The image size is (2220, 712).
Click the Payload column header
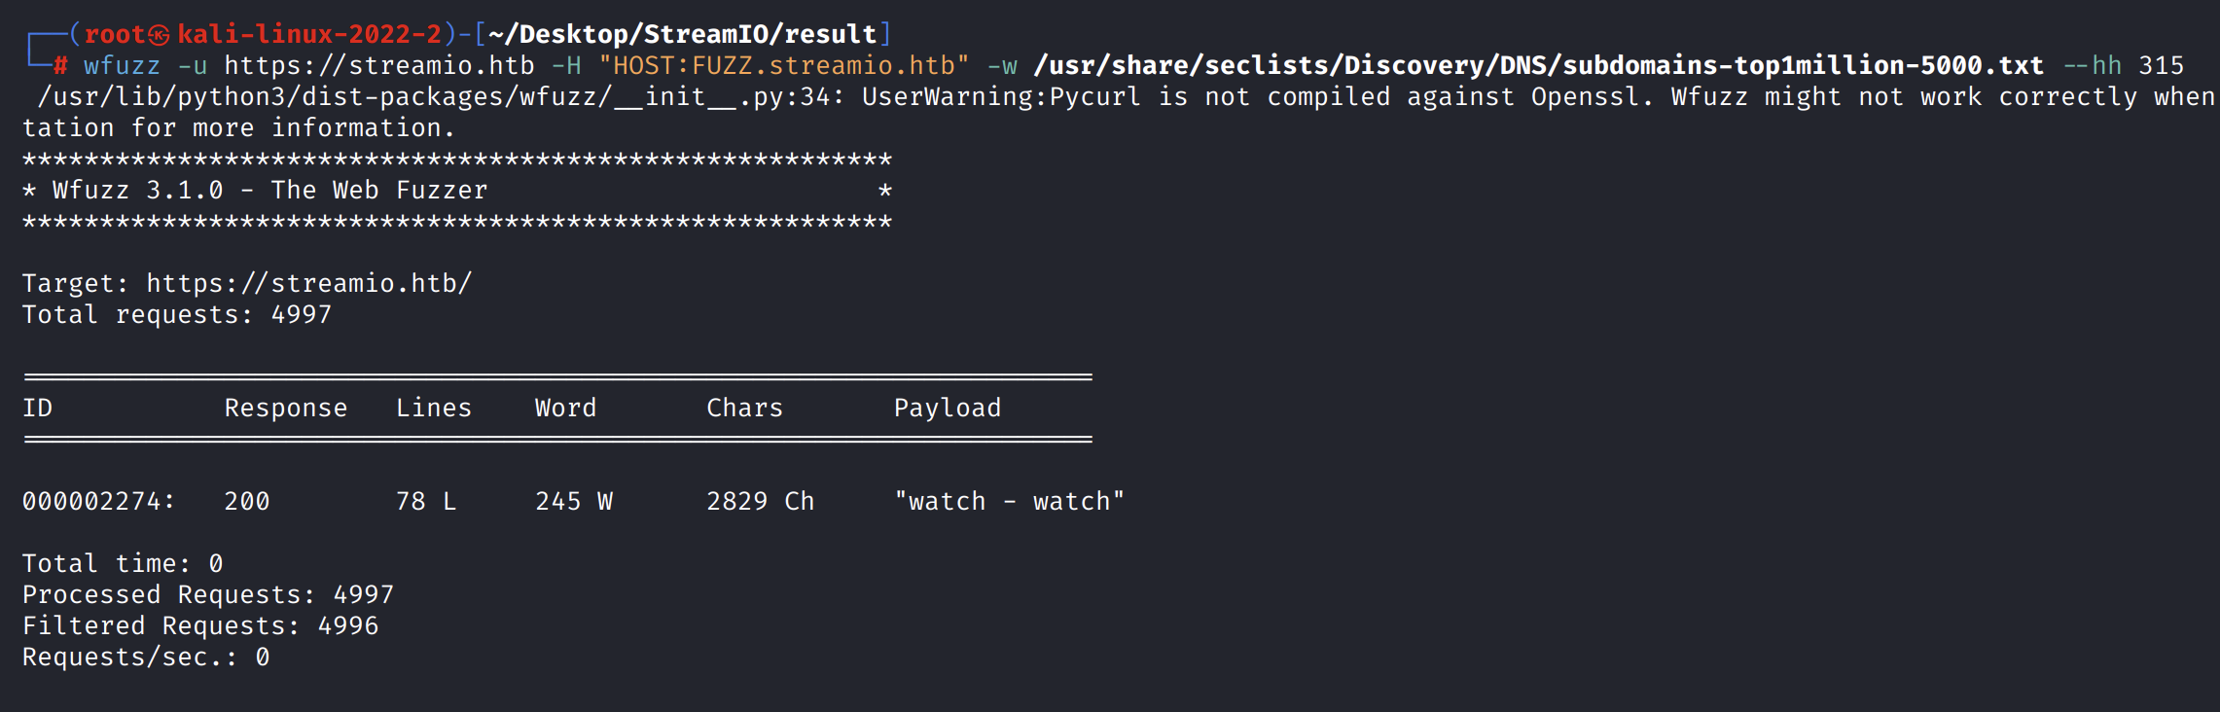click(x=948, y=409)
